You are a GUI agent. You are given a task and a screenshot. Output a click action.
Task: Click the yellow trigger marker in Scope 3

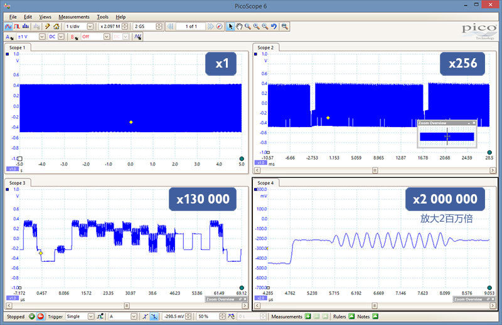pos(41,253)
